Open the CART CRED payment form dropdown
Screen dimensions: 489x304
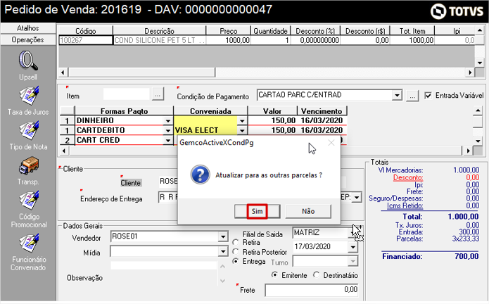[168, 140]
